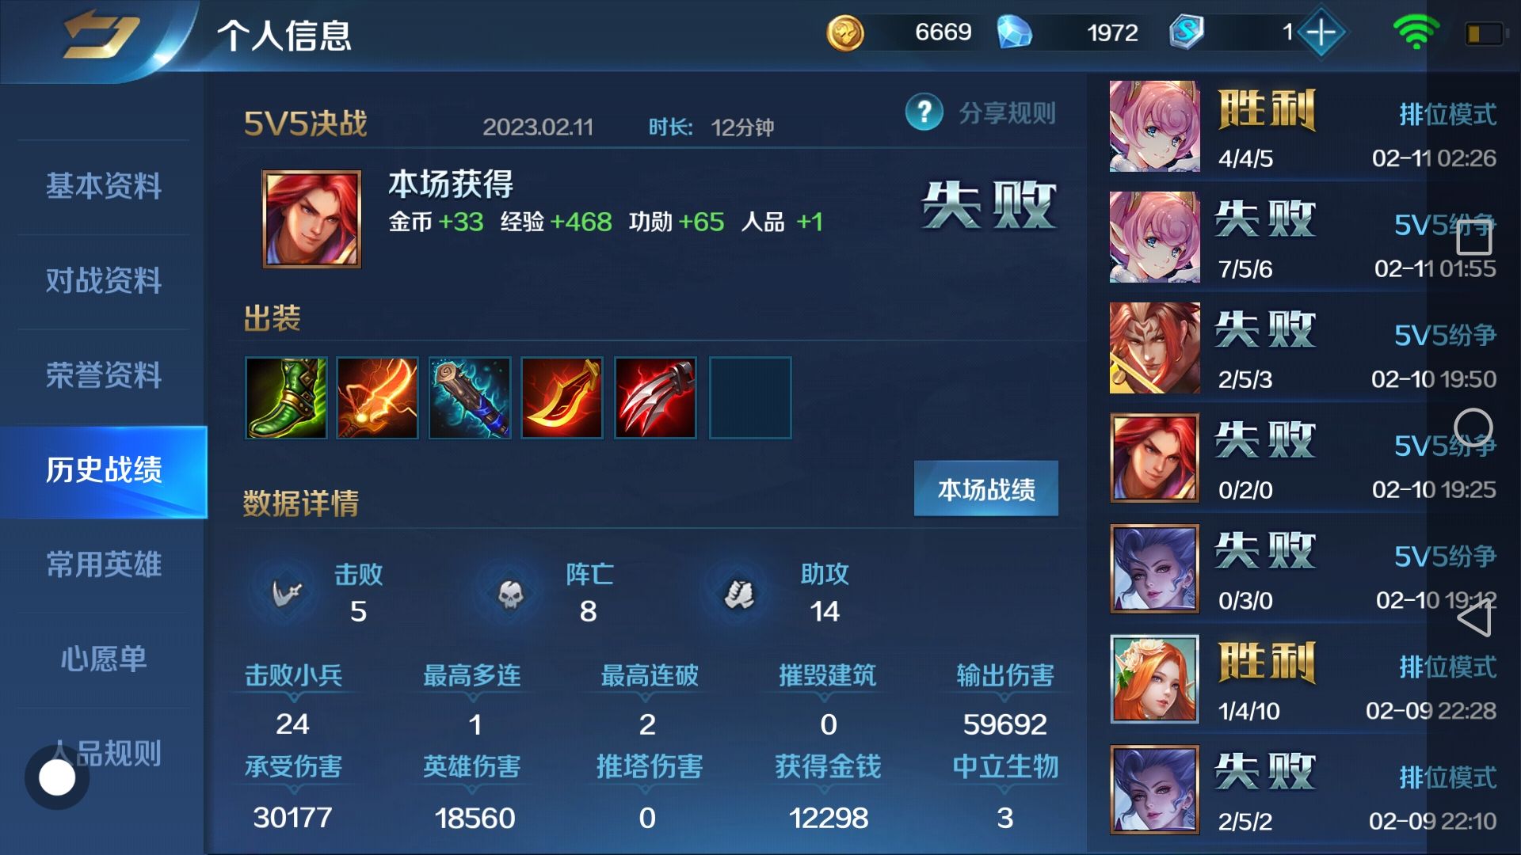The image size is (1521, 855).
Task: Select the 4/4/5 ranked victory match
Action: coord(1303,127)
